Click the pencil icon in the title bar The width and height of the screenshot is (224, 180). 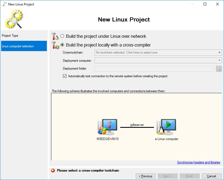(x=4, y=4)
